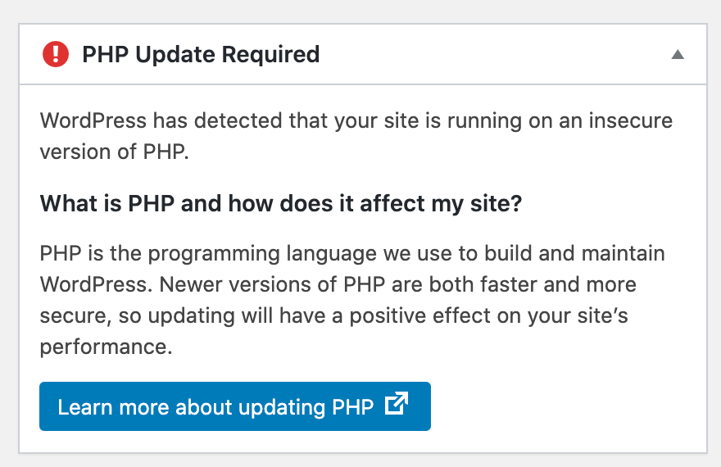The width and height of the screenshot is (721, 467).
Task: Click the words 'Newer versions of PHP'
Action: point(272,284)
